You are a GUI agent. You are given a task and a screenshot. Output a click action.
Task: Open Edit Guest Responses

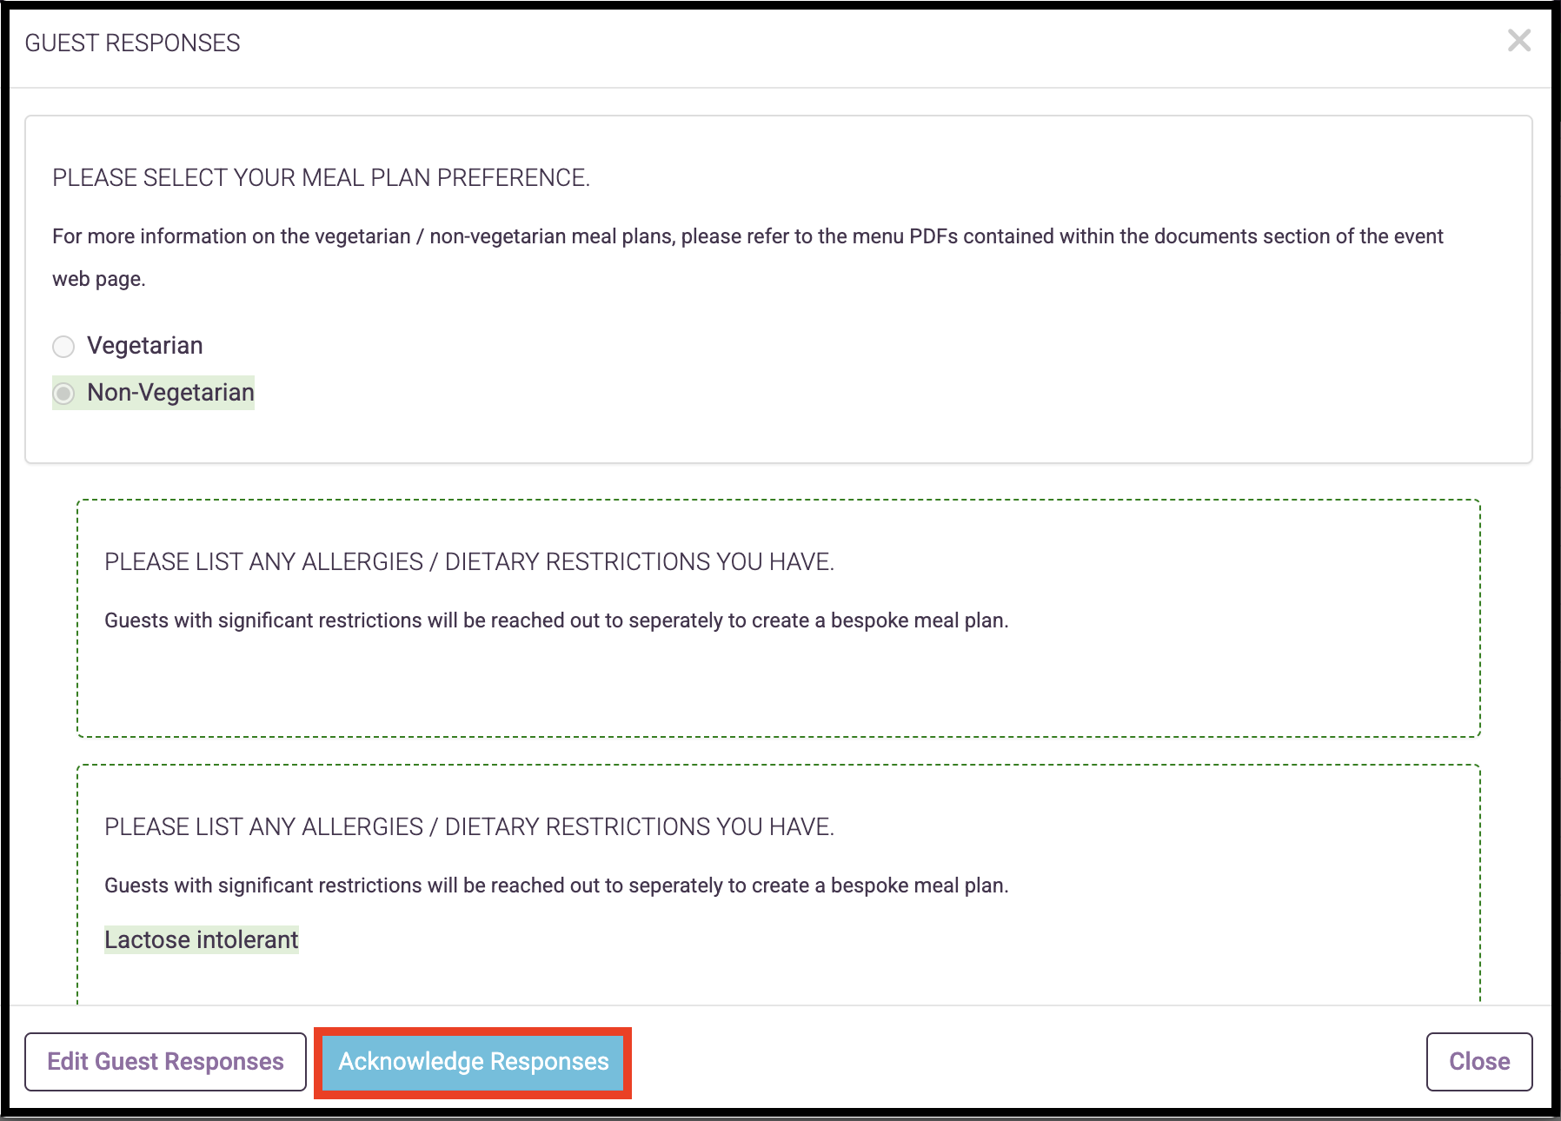165,1061
